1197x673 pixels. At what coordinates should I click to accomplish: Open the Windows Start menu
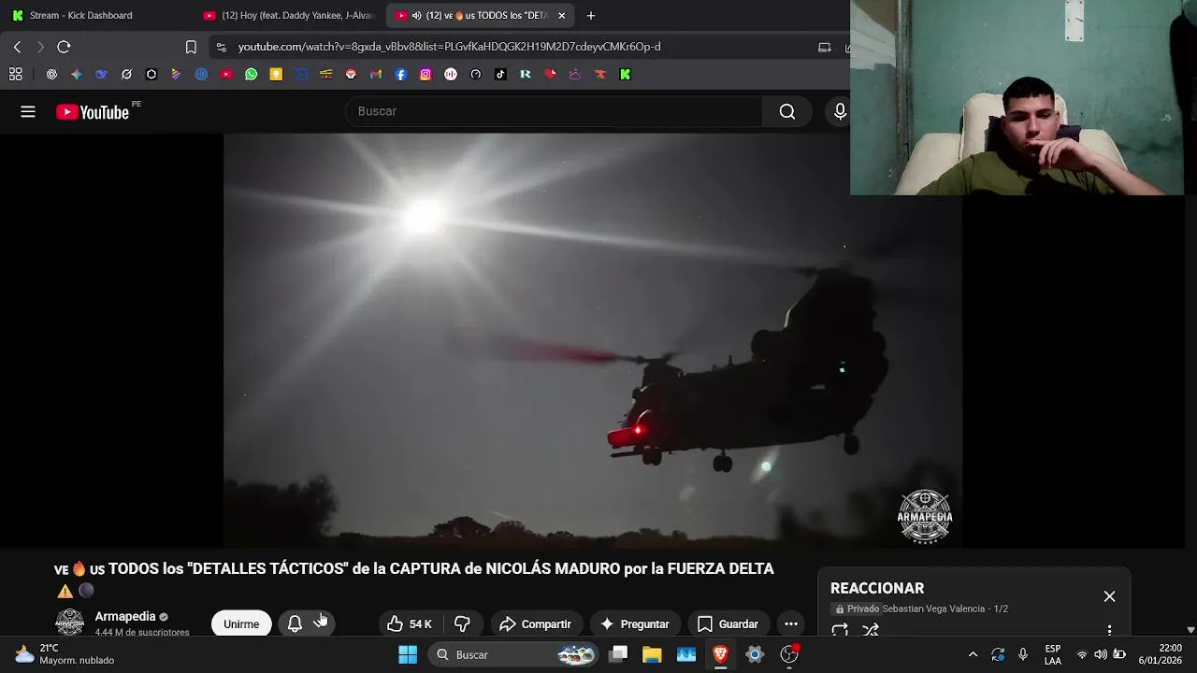pos(408,654)
